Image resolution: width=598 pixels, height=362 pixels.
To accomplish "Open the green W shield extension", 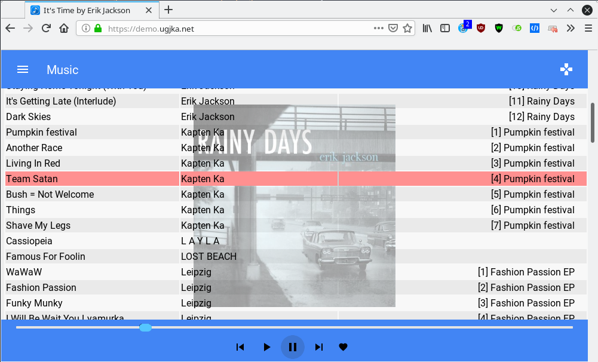I will (x=499, y=28).
